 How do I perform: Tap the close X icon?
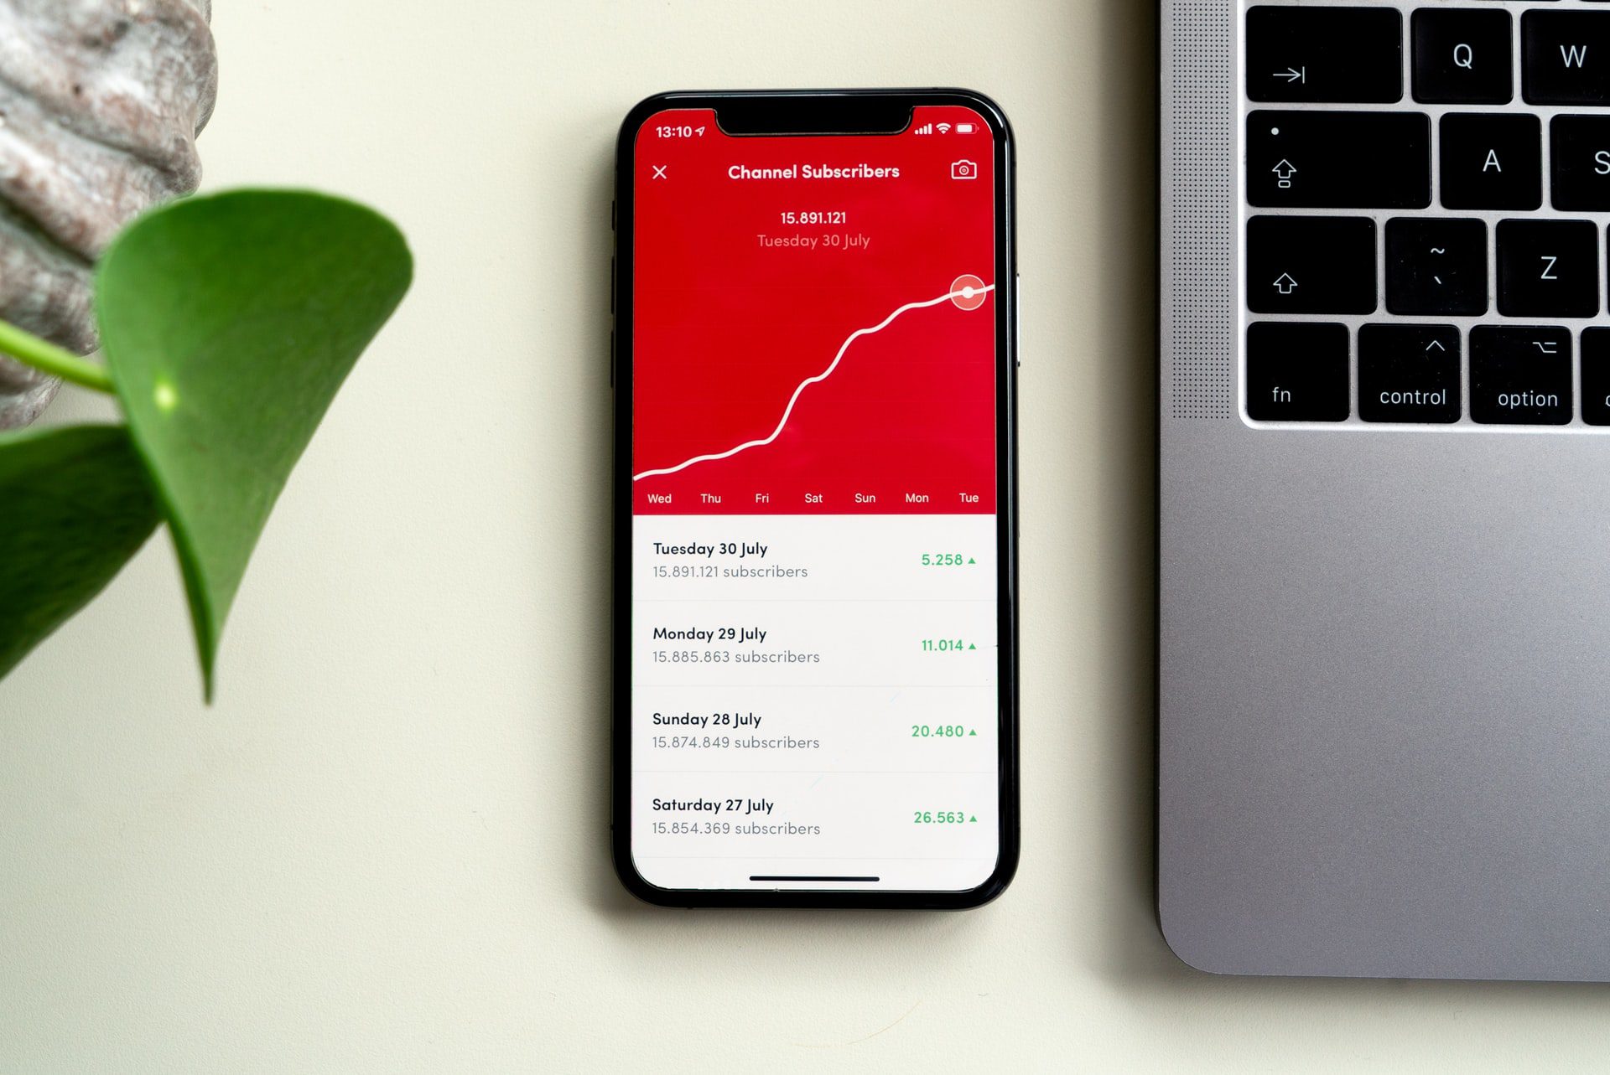point(659,172)
